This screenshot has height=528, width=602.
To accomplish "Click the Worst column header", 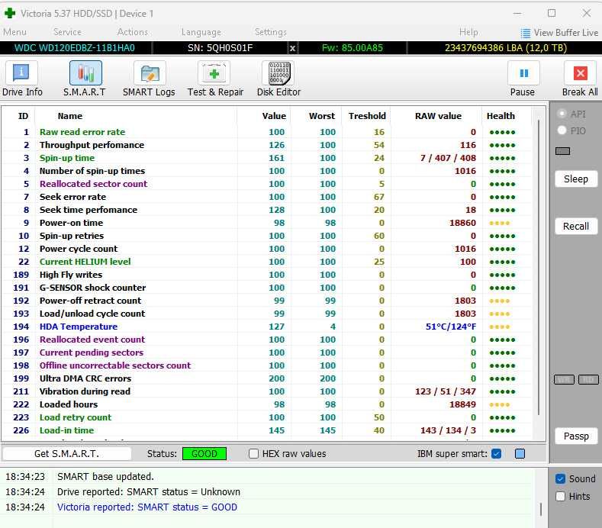I will 322,116.
